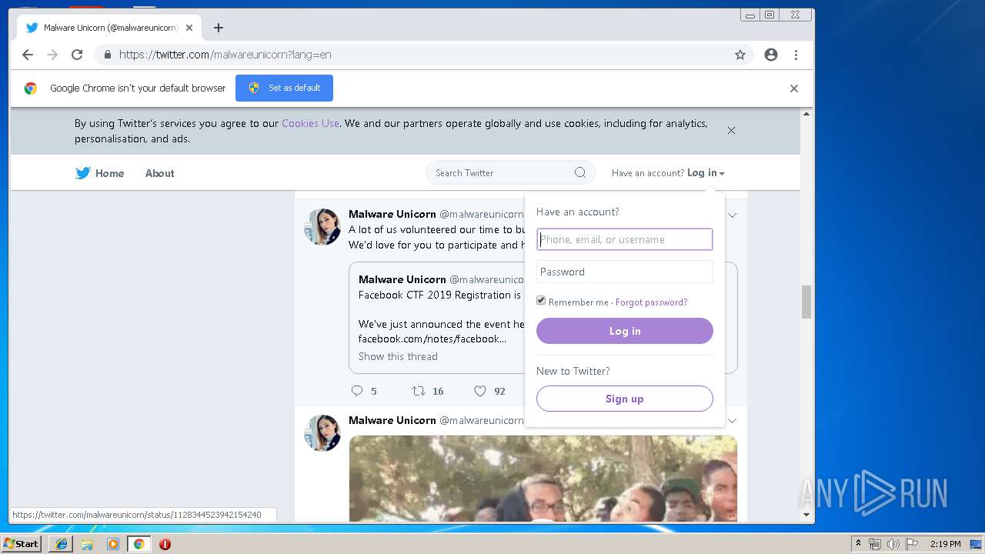Toggle the Remember me checkbox
Viewport: 985px width, 554px height.
pyautogui.click(x=541, y=301)
